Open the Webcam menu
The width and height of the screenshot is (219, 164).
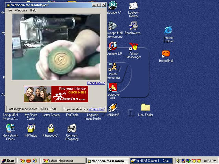coord(21,10)
